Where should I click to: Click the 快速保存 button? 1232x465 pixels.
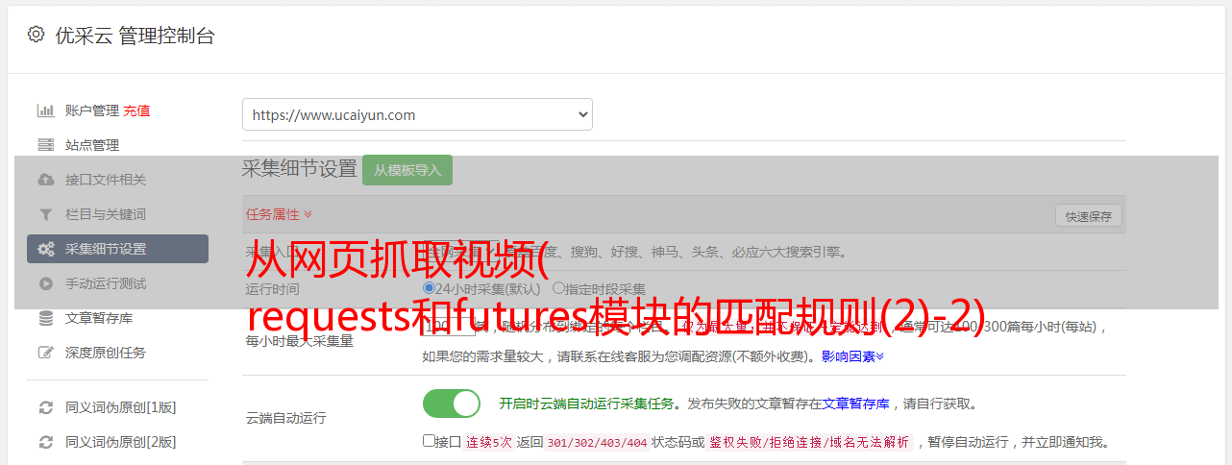[1088, 216]
